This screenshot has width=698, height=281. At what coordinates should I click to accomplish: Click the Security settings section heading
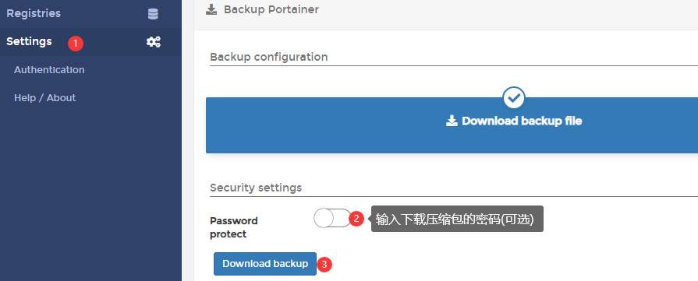coord(256,188)
